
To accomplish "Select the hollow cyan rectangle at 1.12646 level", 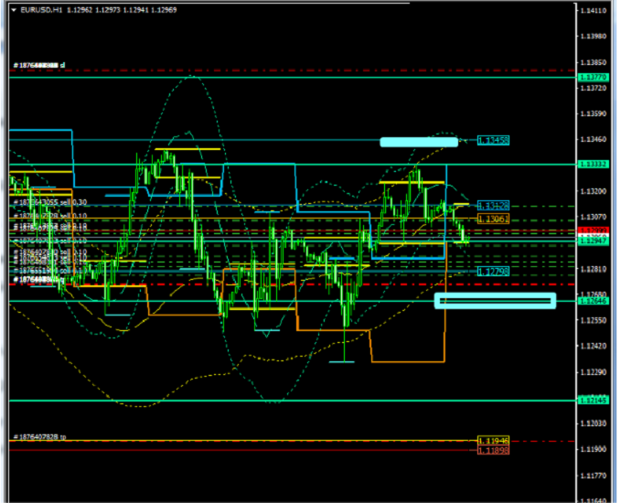I will click(495, 300).
